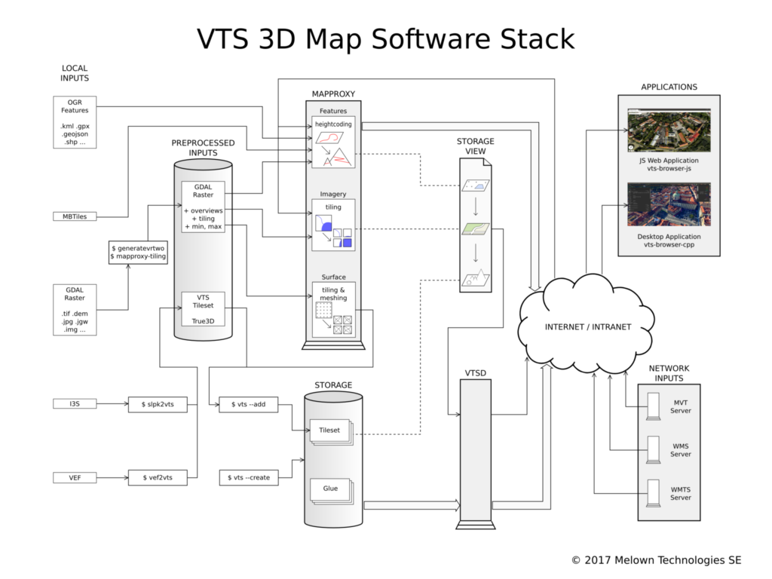Click the $ slpk2vts command box
The height and width of the screenshot is (579, 772).
pyautogui.click(x=158, y=404)
